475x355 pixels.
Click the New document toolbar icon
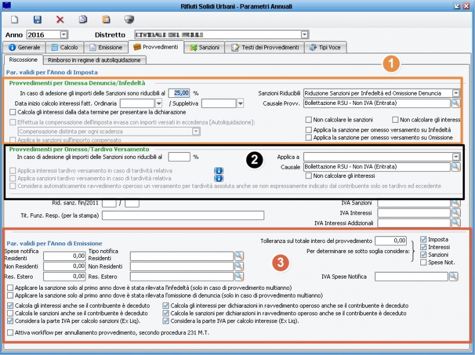pos(14,20)
